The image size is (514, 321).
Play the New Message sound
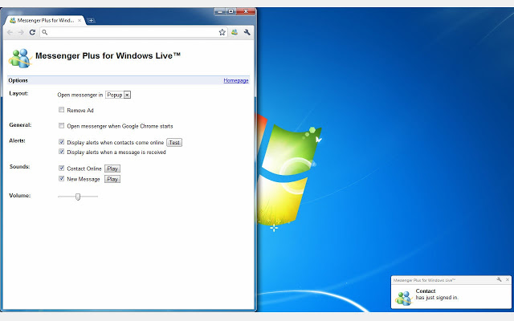(x=112, y=179)
